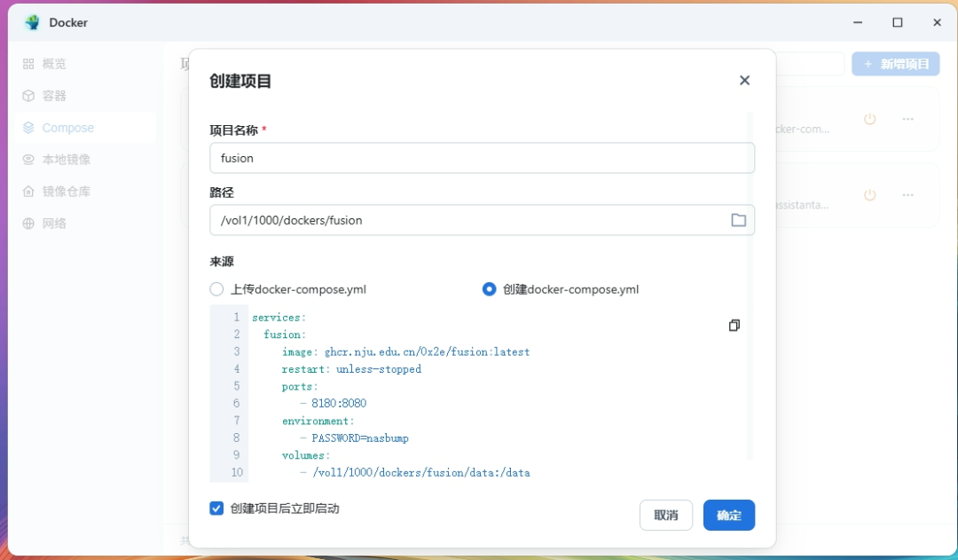
Task: Click the ports: code line
Action: point(300,386)
